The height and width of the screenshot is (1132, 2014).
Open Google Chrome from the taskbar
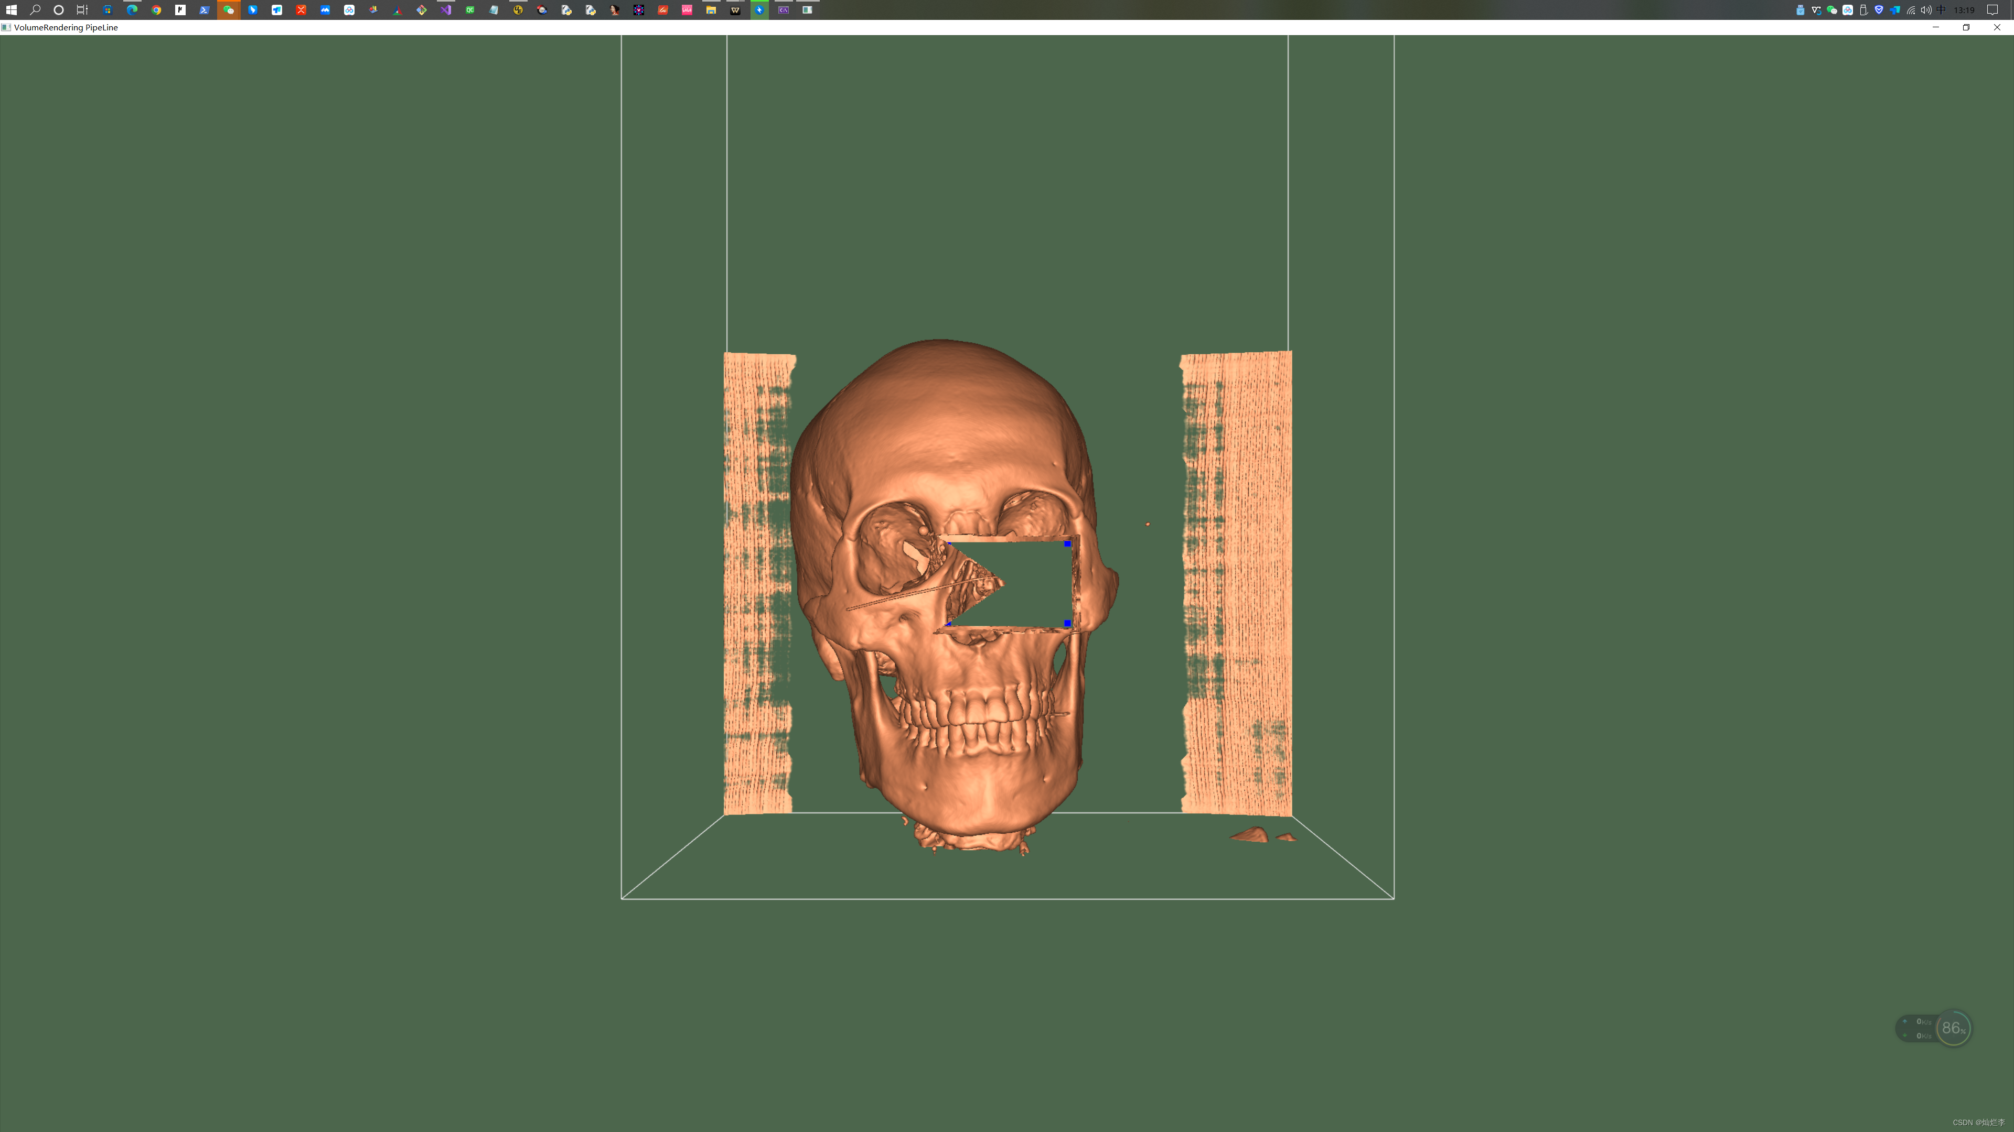156,9
